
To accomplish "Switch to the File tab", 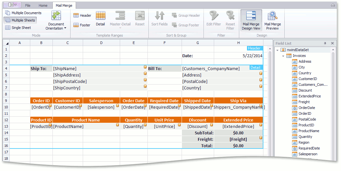I will [28, 5].
